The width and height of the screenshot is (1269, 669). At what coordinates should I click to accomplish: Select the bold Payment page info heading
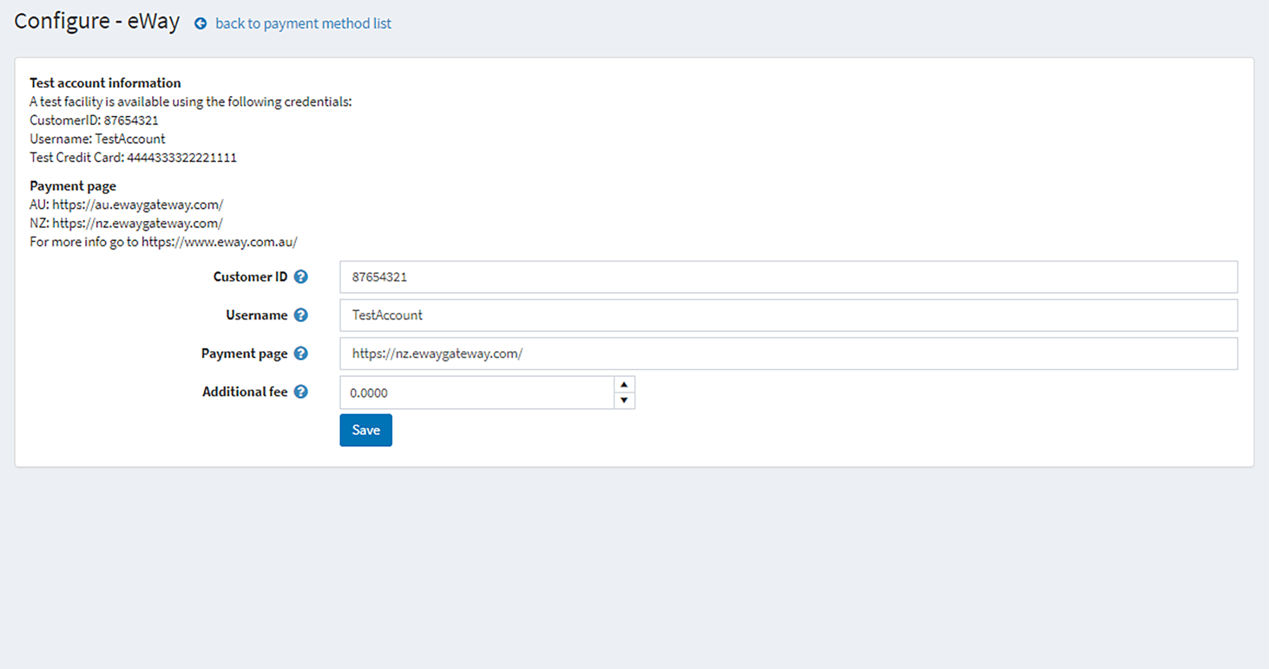pos(73,186)
